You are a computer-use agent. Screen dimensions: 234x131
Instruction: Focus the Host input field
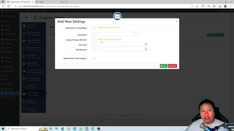pyautogui.click(x=113, y=34)
